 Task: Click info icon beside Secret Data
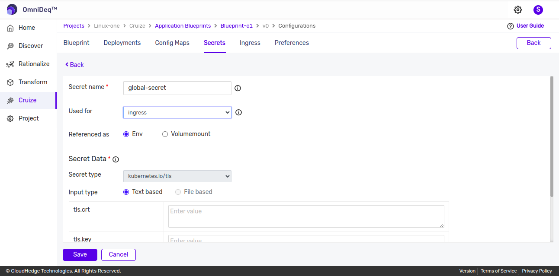point(116,159)
